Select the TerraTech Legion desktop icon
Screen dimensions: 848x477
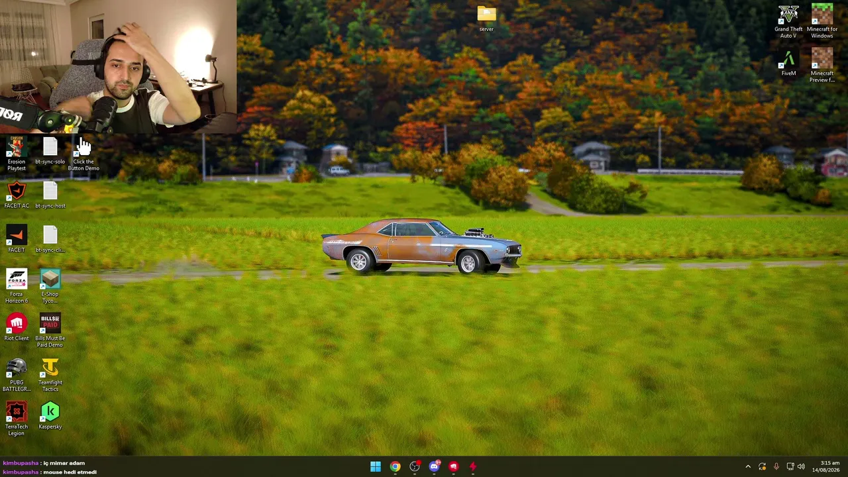(17, 419)
